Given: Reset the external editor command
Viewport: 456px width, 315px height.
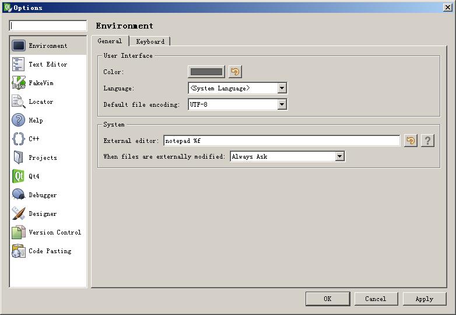Looking at the screenshot, I should pos(411,141).
